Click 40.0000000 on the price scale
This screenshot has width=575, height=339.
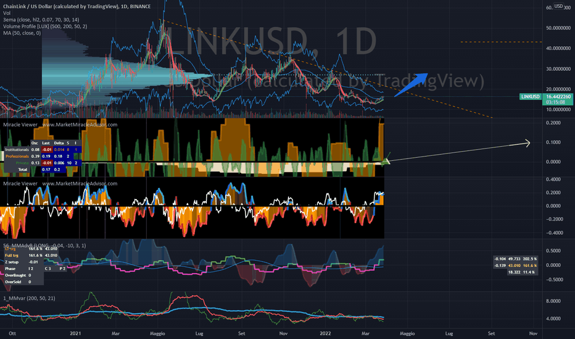(558, 48)
